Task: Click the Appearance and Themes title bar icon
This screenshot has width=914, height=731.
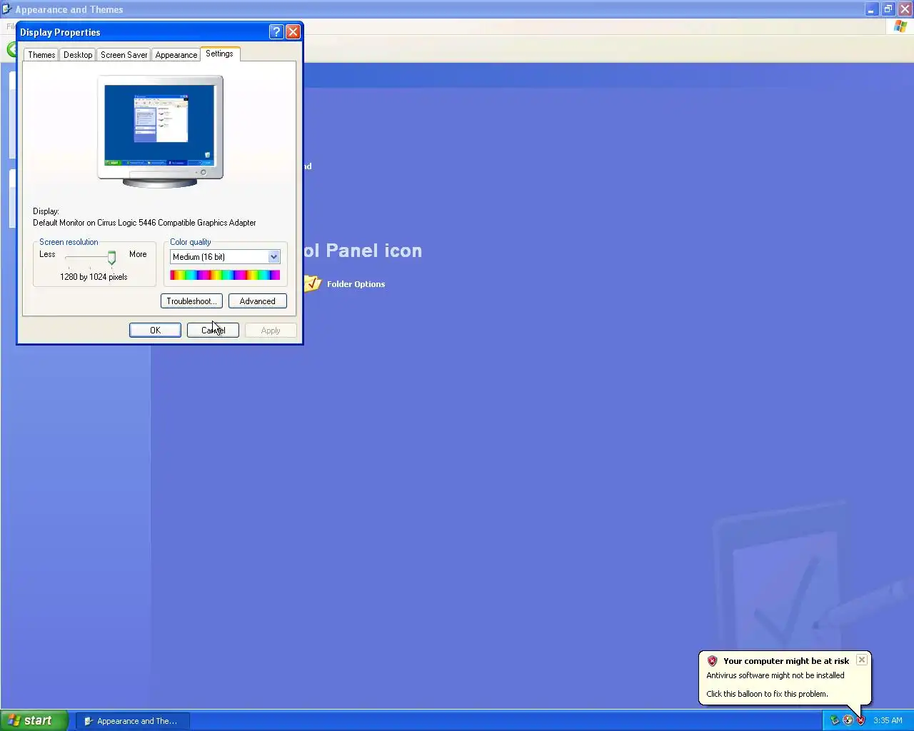Action: [7, 9]
